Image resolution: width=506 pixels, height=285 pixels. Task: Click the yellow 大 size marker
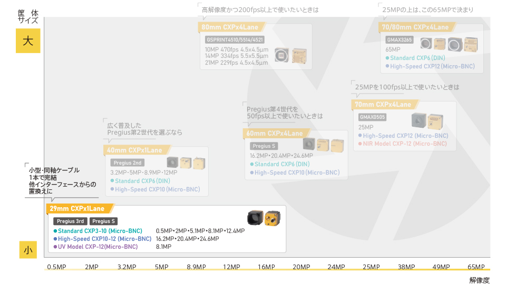[x=28, y=41]
